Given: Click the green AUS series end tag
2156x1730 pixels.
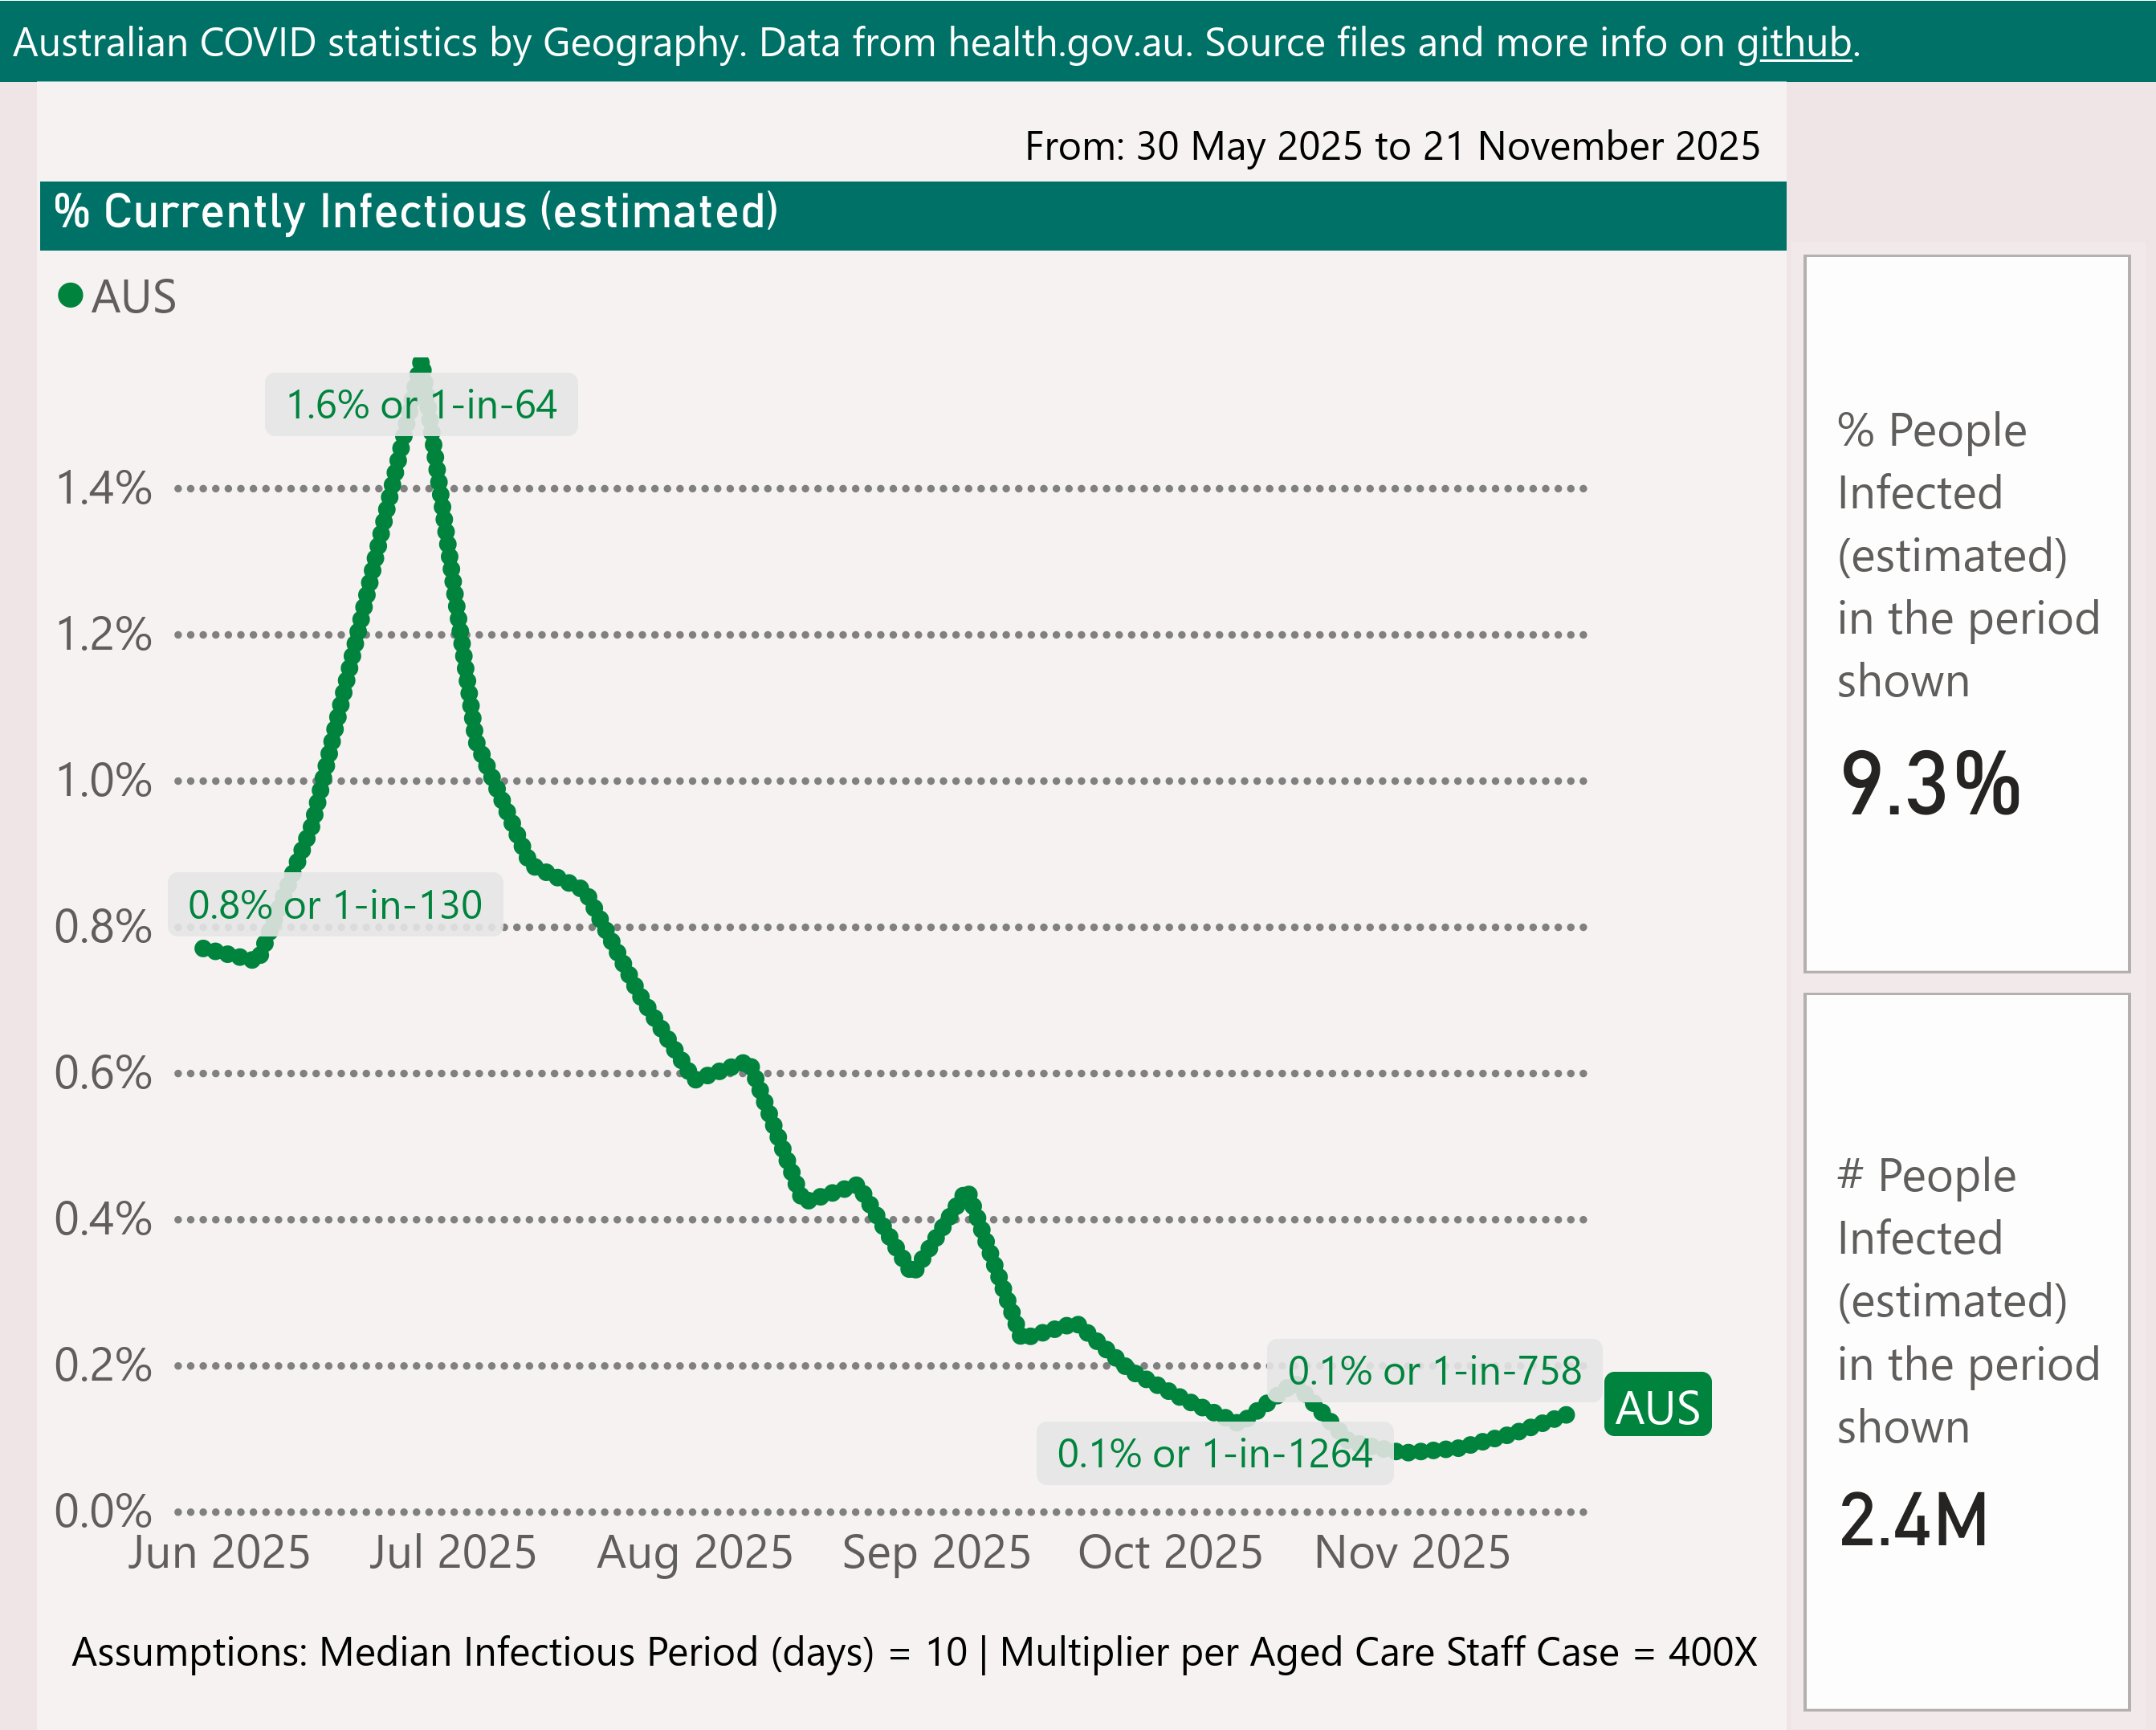Looking at the screenshot, I should 1657,1406.
